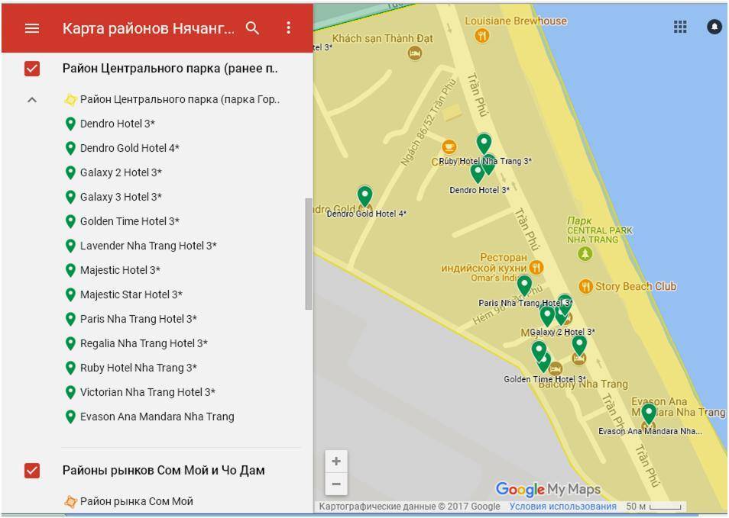729x518 pixels.
Task: Click the Khách sạn Thành Đạt hotel icon
Action: pyautogui.click(x=415, y=53)
